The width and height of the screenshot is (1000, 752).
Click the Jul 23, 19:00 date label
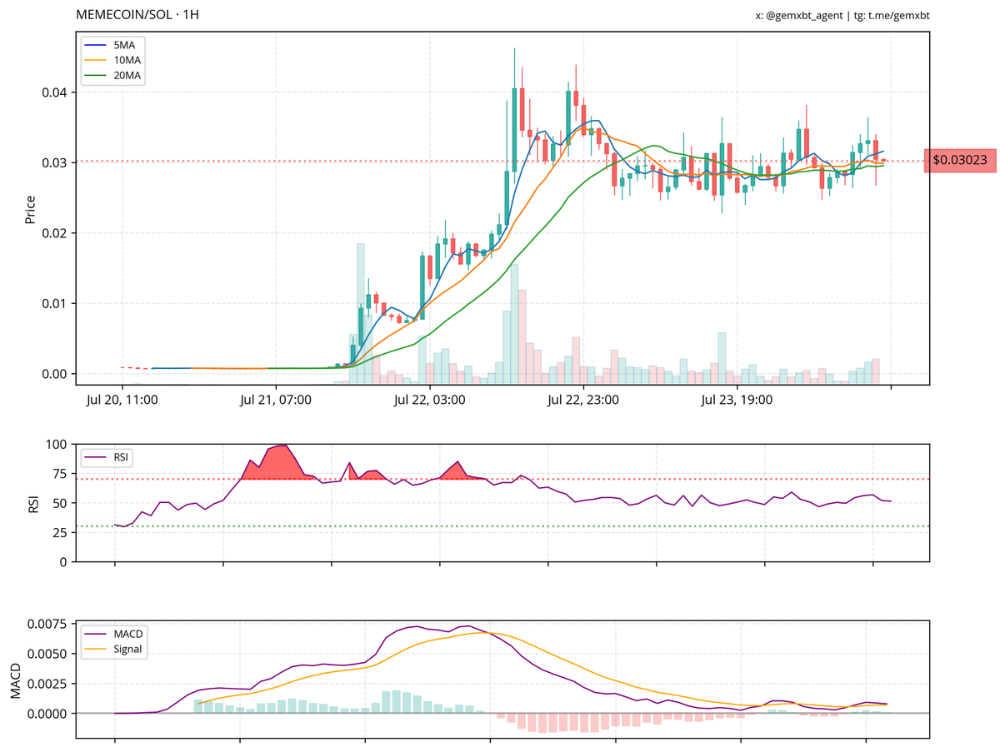(737, 400)
